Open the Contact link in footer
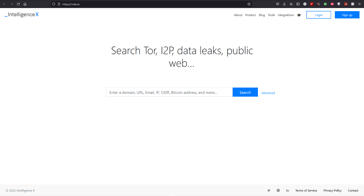This screenshot has width=364, height=196. coord(353,191)
